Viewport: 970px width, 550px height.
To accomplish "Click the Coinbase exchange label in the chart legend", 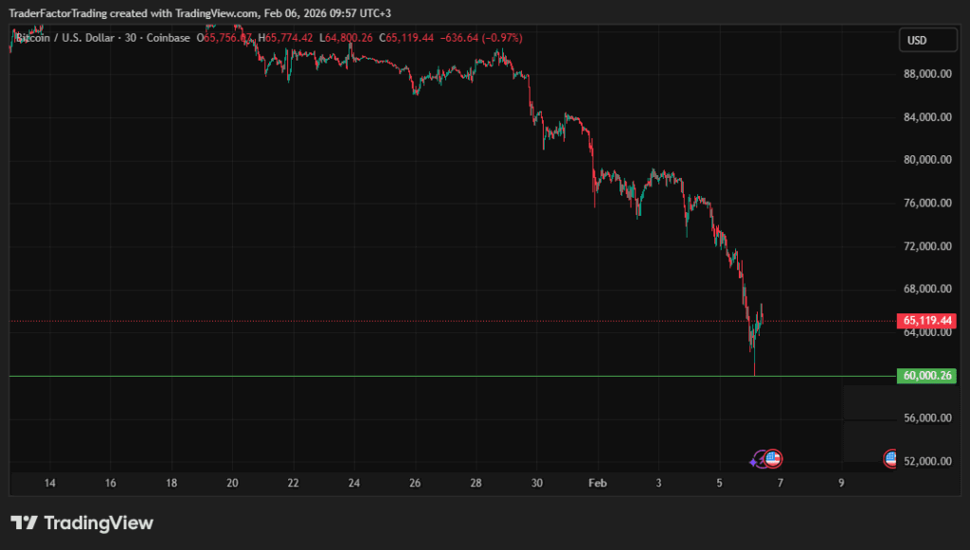I will tap(169, 38).
